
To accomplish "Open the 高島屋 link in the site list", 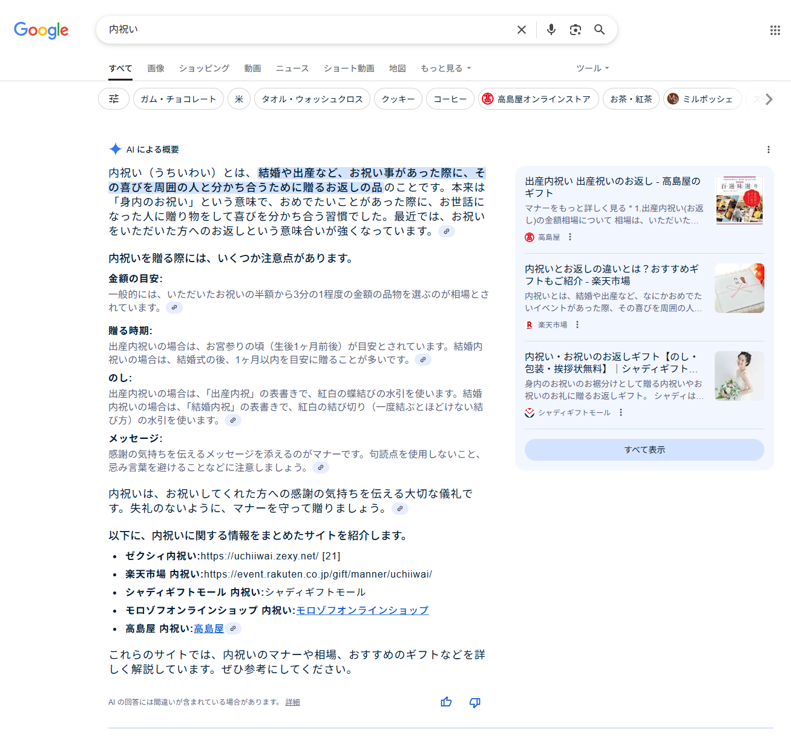I will [209, 628].
